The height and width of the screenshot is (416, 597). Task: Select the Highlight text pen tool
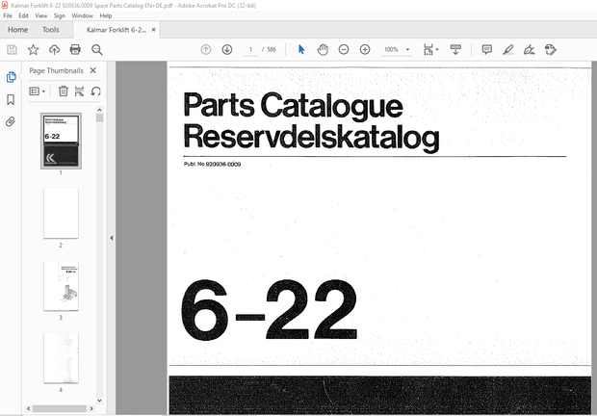pos(508,49)
